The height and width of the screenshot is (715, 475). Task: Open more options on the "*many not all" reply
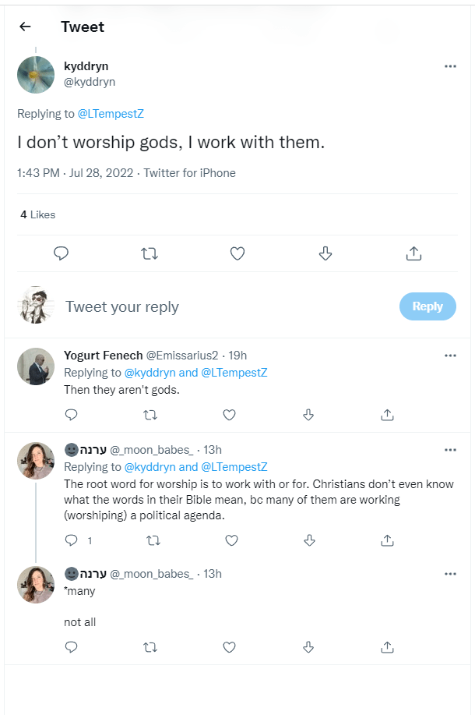[x=450, y=574]
